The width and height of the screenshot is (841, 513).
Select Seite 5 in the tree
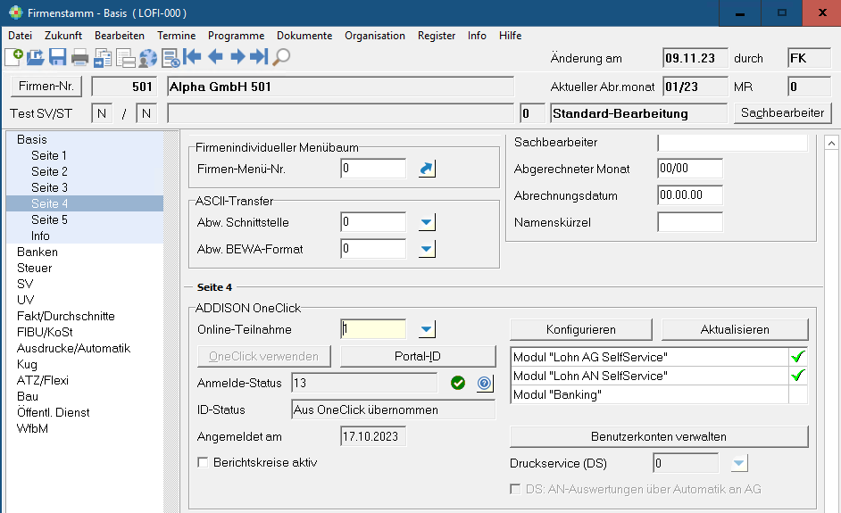coord(49,219)
